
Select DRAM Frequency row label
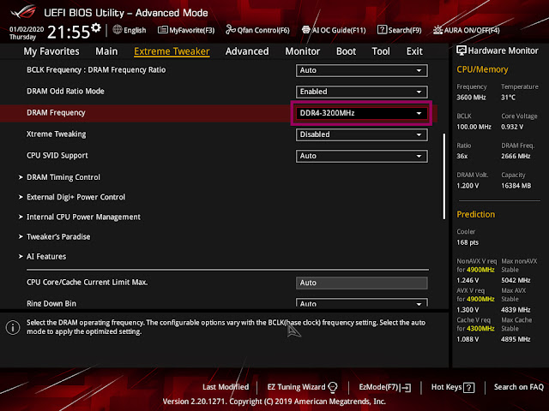(x=56, y=113)
